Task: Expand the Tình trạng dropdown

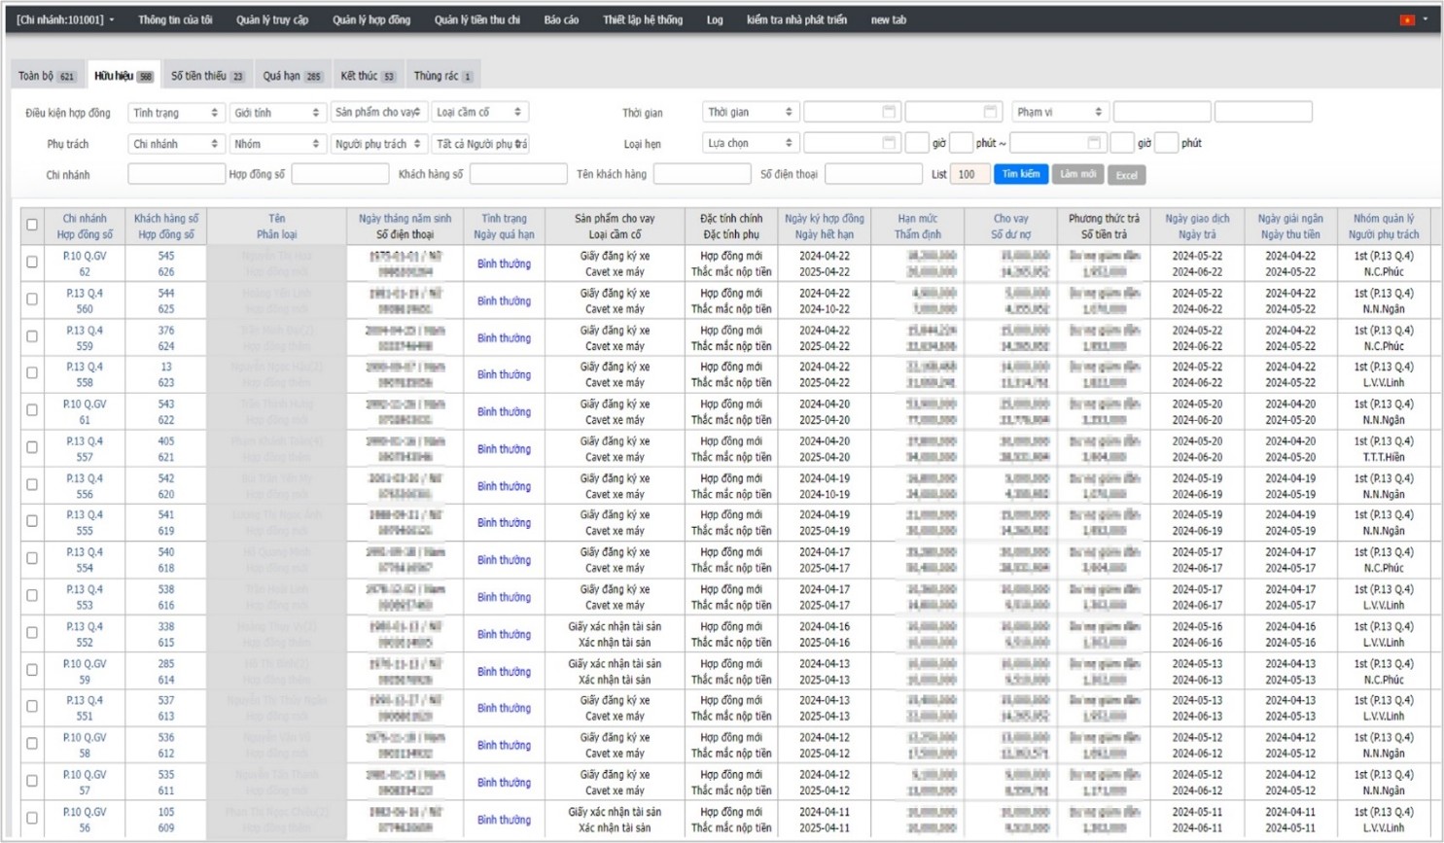Action: (175, 113)
